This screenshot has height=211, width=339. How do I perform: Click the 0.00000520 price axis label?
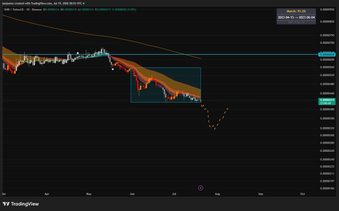[x=327, y=75]
